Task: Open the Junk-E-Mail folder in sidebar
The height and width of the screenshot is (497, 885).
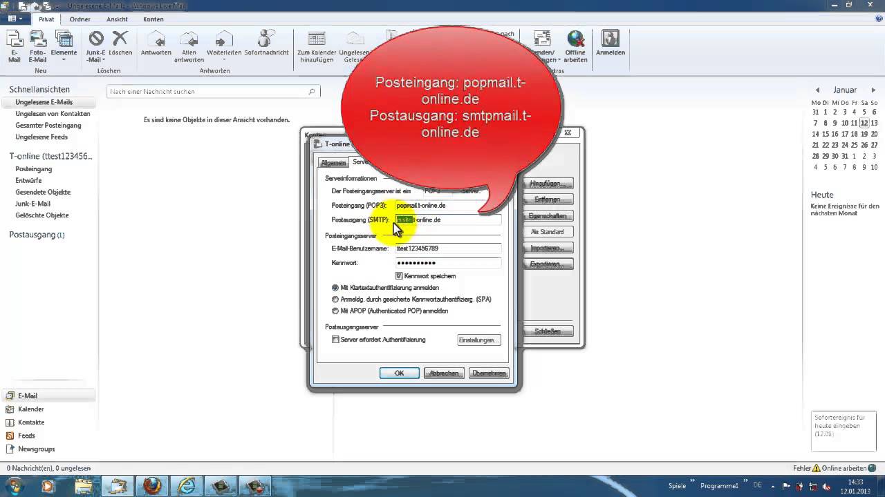Action: coord(33,204)
